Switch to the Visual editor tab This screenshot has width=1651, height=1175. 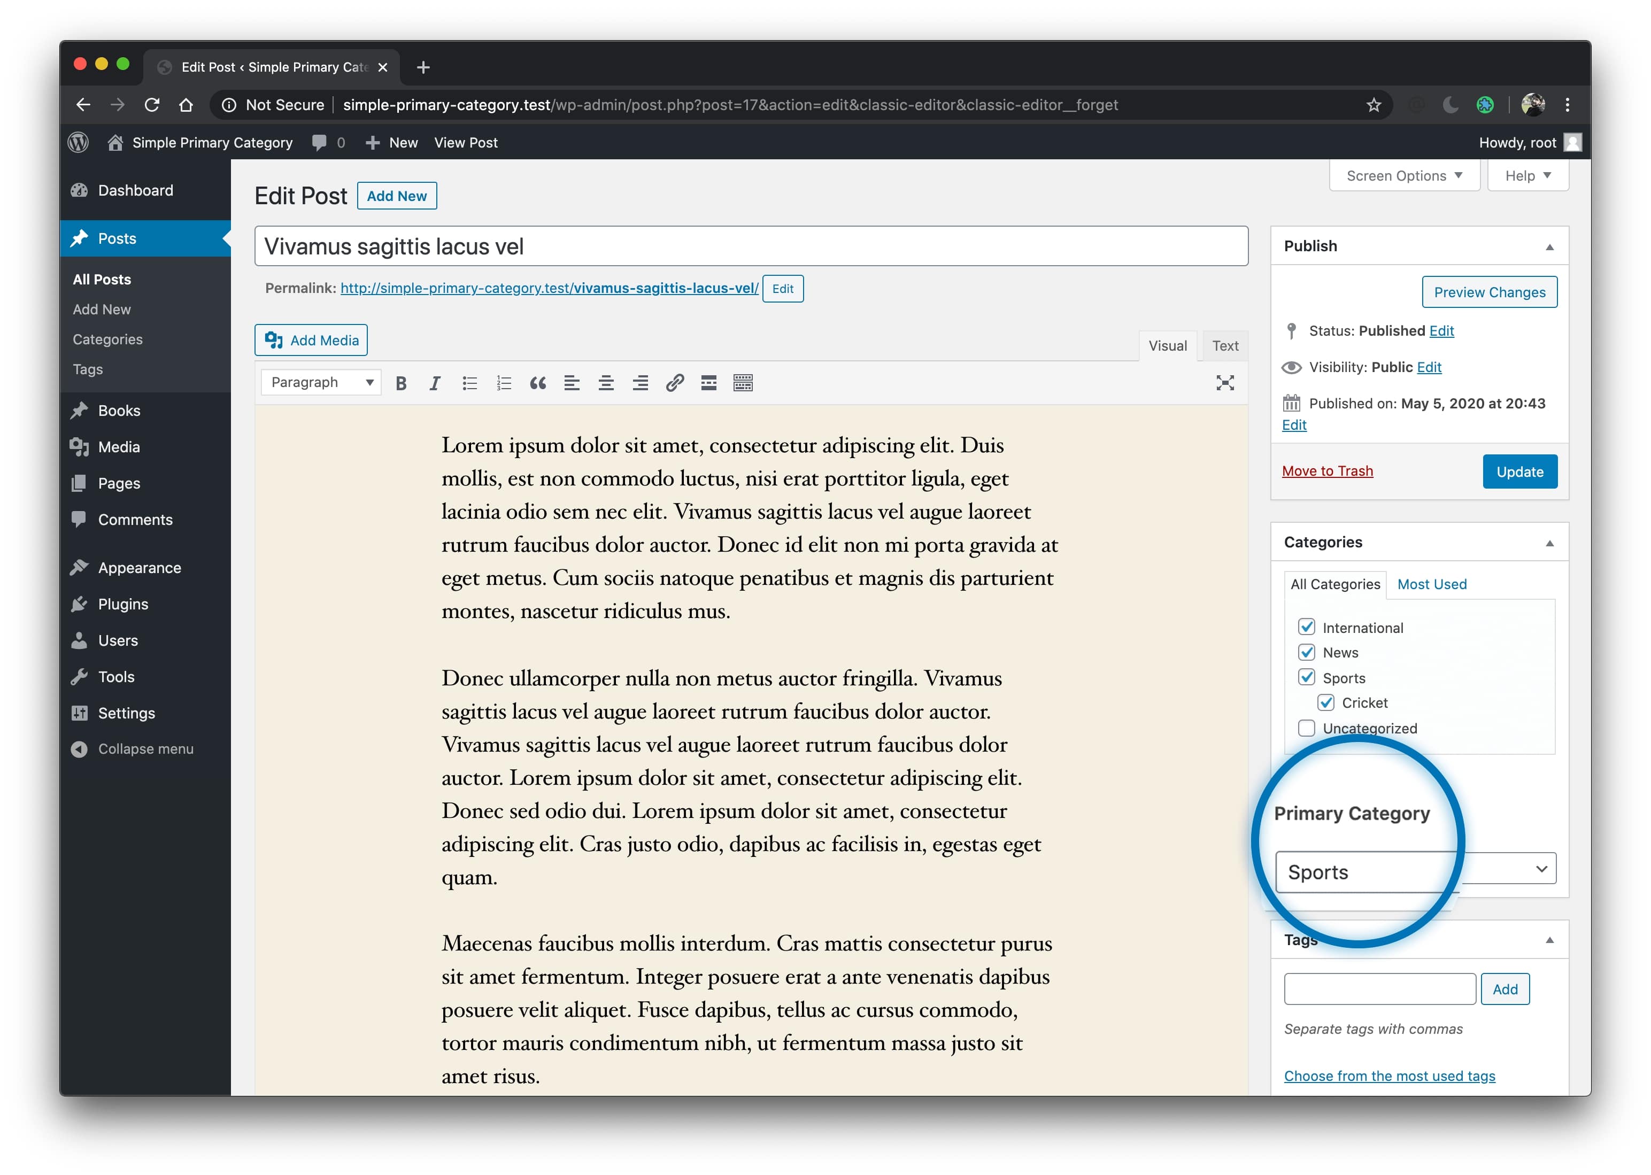(x=1165, y=345)
